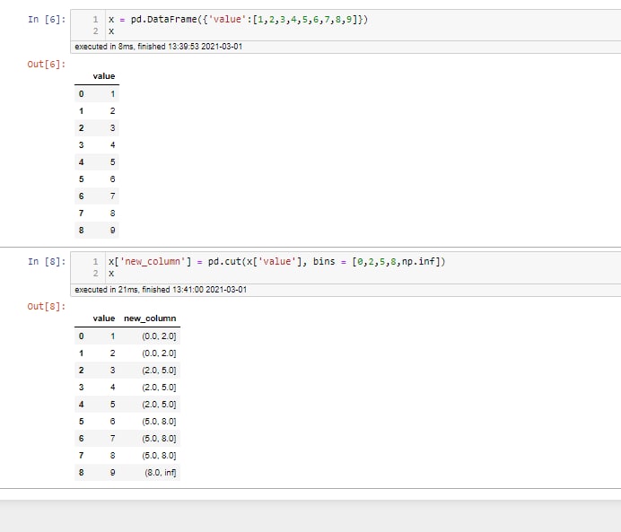Click 'pd.cut' code in cell 8
The height and width of the screenshot is (532, 621).
pos(224,262)
